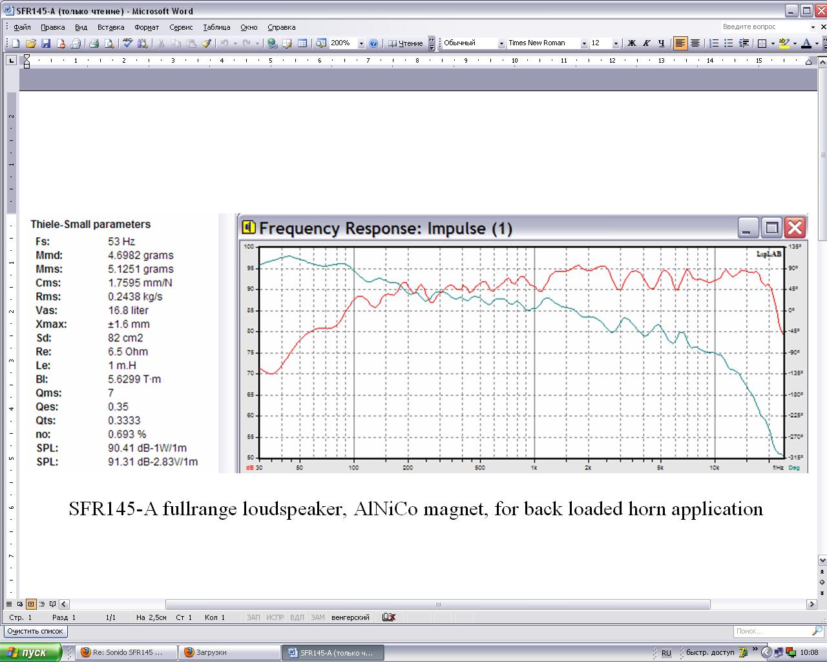827x662 pixels.
Task: Save the document with floppy icon
Action: pos(45,43)
